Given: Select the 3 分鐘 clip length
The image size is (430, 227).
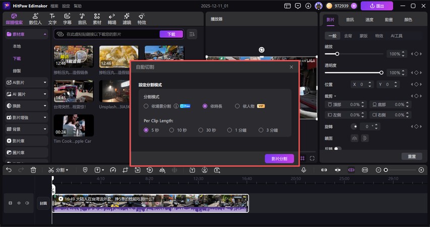Looking at the screenshot, I should coord(261,130).
